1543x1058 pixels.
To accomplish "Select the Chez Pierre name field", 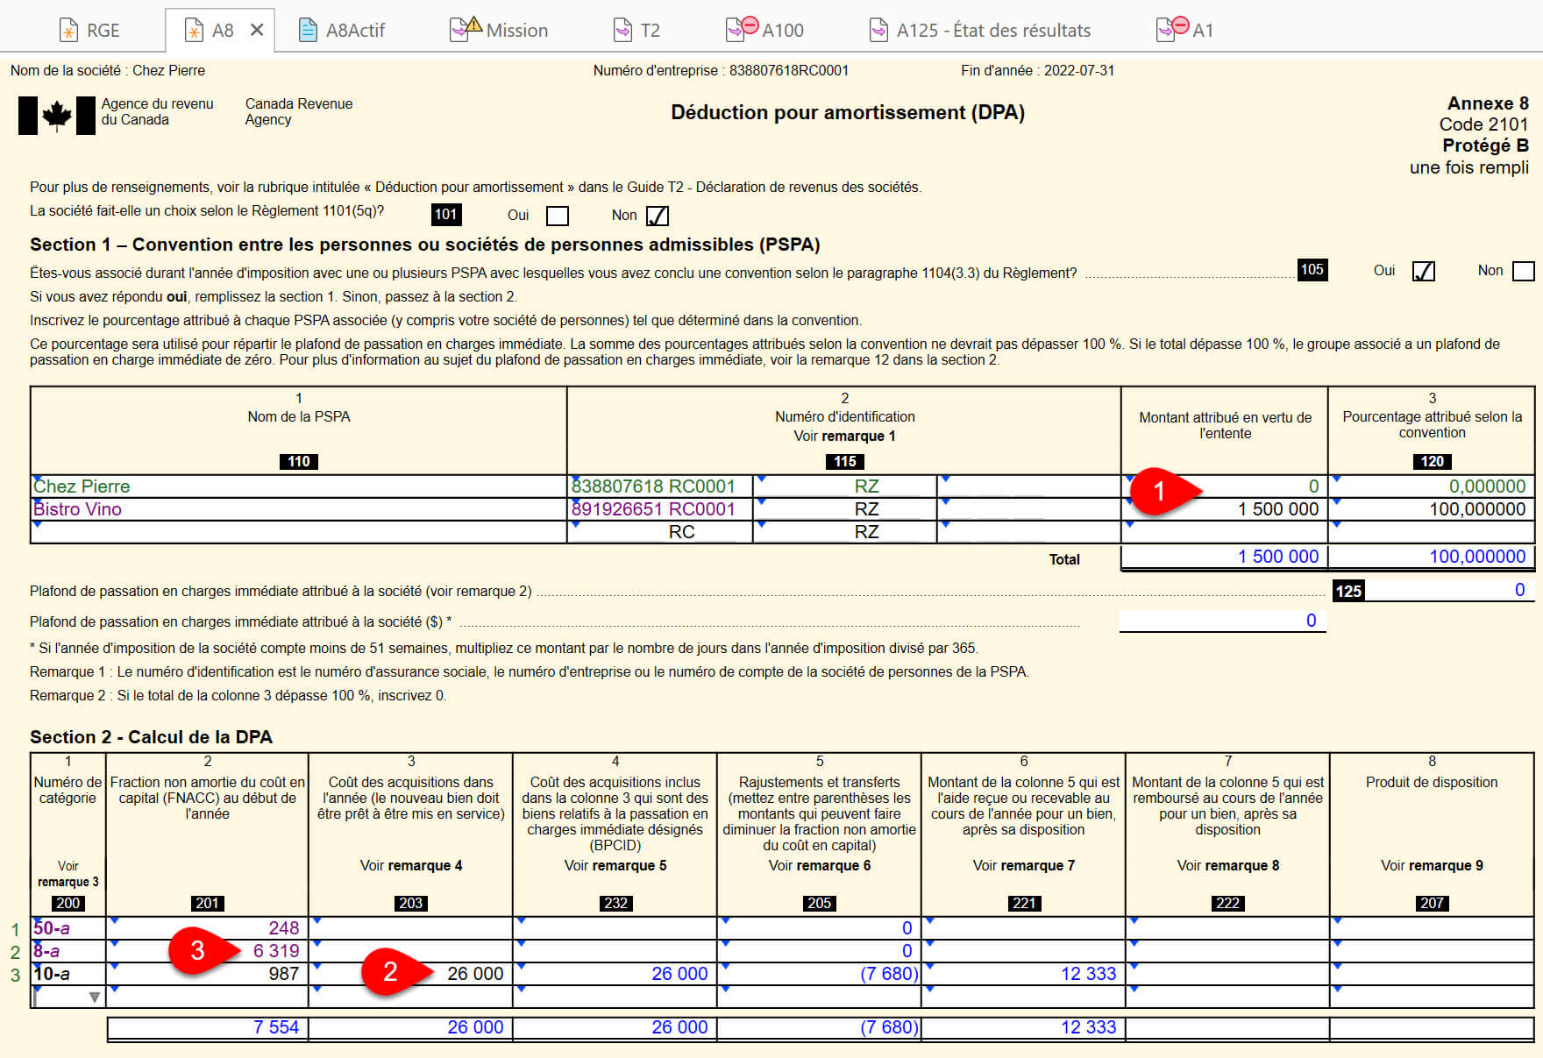I will pos(299,486).
